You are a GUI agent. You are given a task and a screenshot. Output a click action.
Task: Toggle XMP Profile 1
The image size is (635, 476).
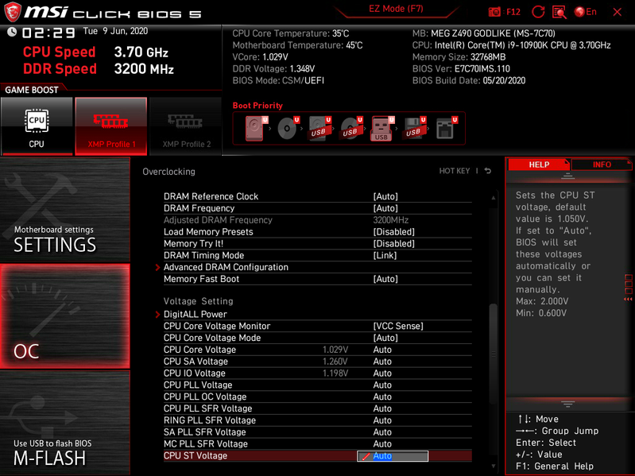pos(111,126)
